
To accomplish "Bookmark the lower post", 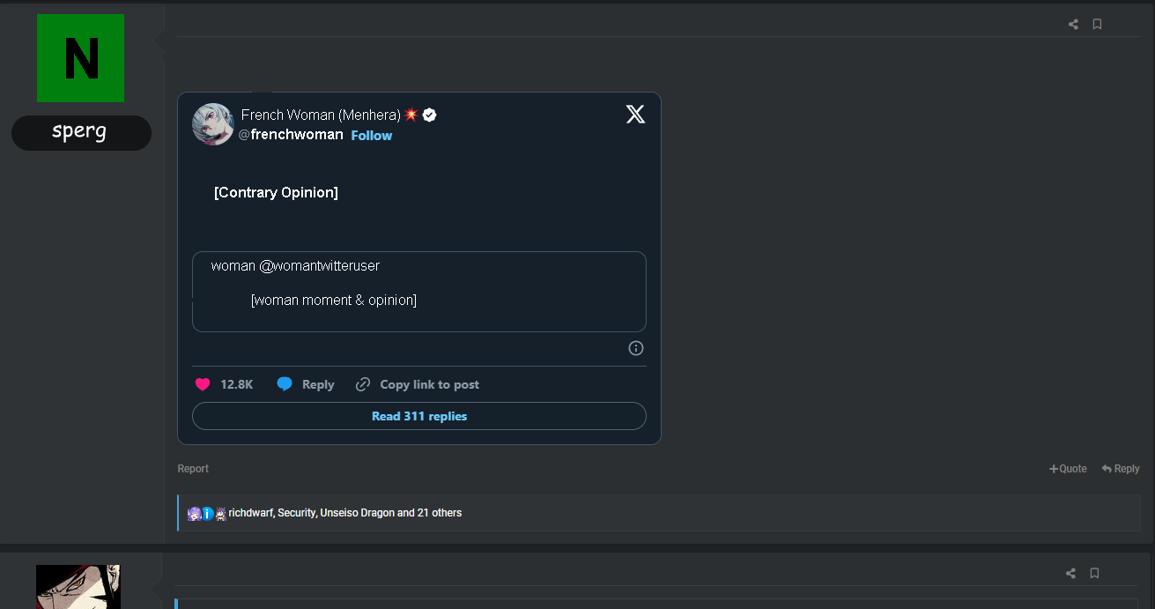I will point(1094,574).
